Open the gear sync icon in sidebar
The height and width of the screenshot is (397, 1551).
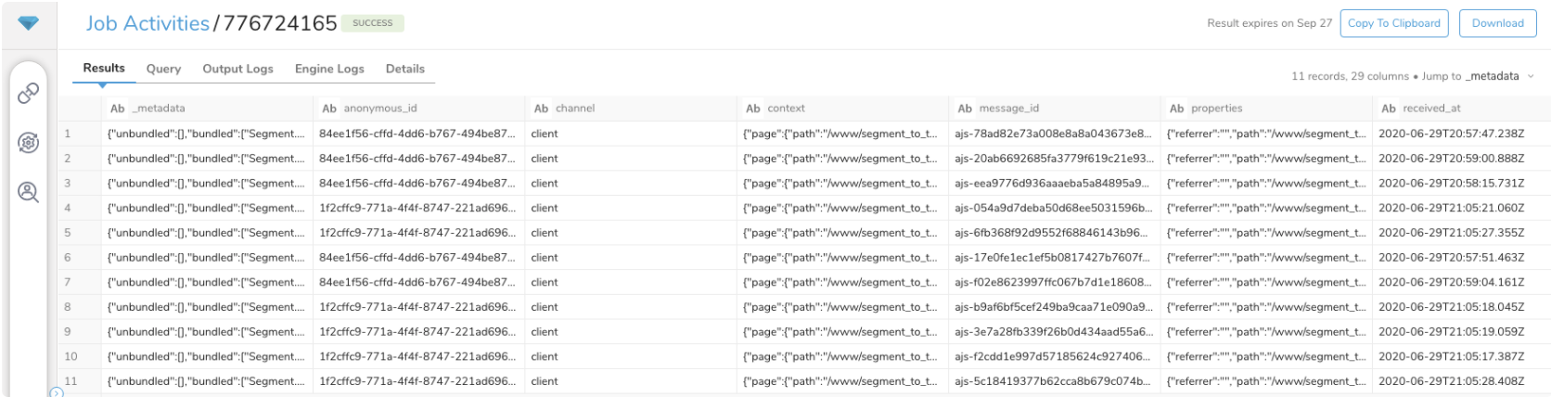[x=28, y=143]
